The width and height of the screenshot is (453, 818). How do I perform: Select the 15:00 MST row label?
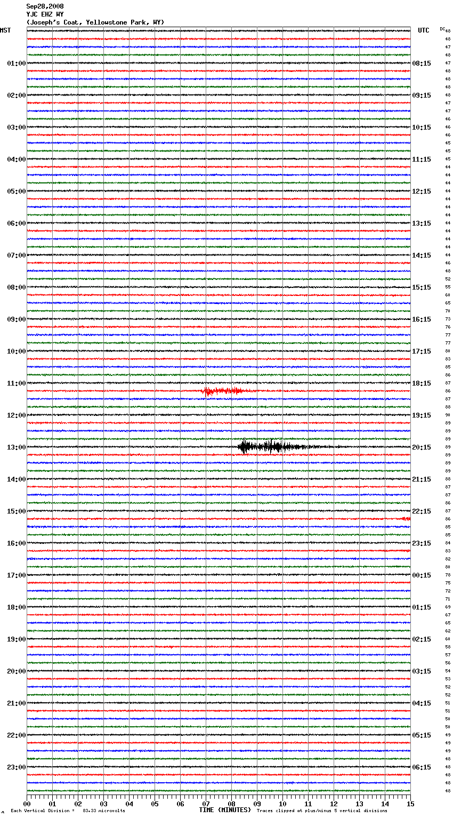(17, 511)
